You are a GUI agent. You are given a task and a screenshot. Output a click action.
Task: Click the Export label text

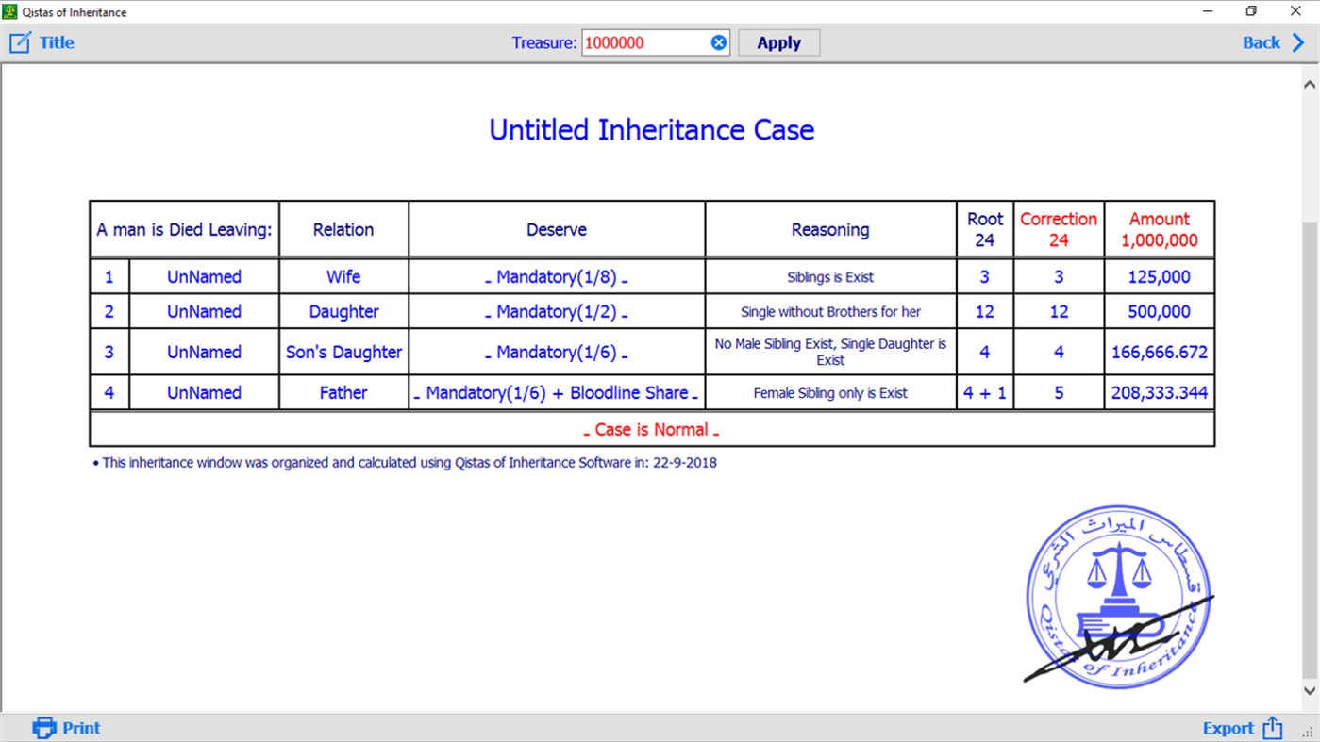click(1228, 727)
